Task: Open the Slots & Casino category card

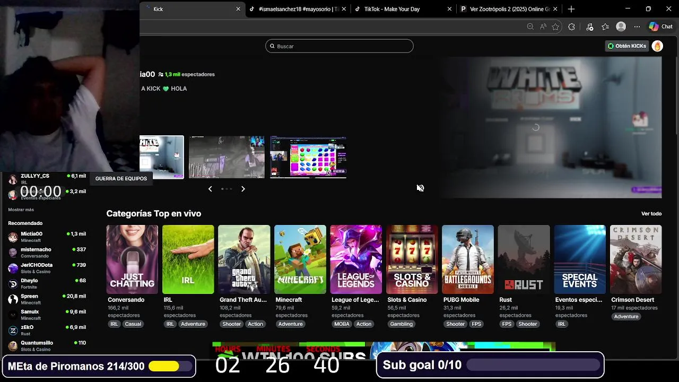Action: [x=412, y=259]
